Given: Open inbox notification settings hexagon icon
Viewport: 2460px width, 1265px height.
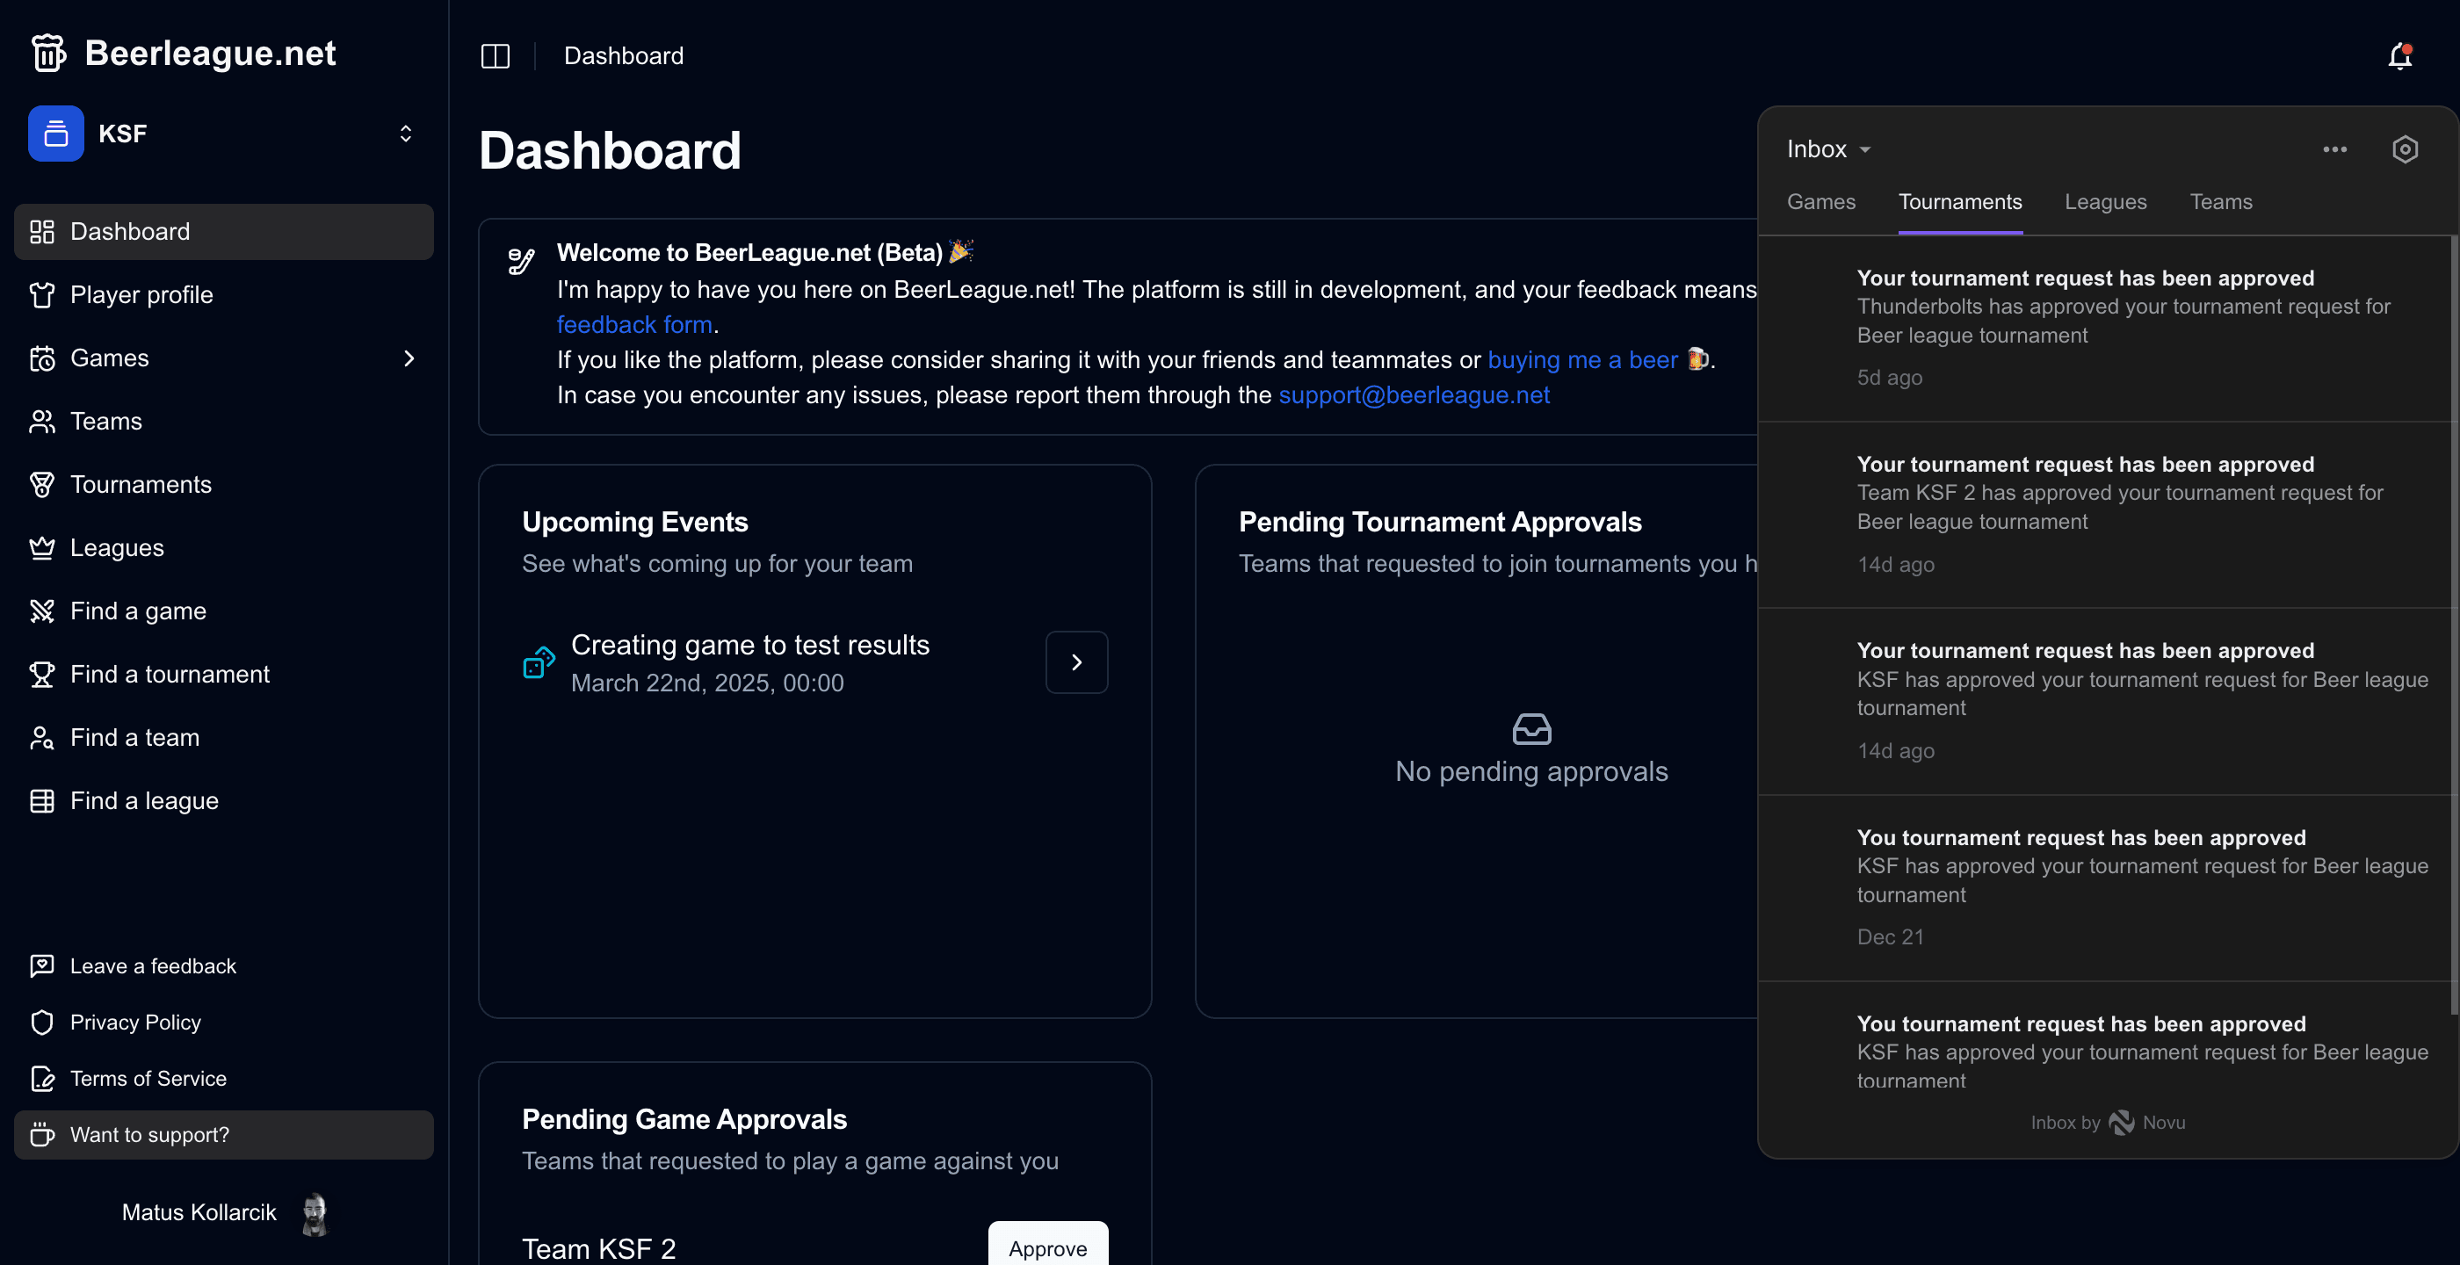Looking at the screenshot, I should click(x=2405, y=149).
